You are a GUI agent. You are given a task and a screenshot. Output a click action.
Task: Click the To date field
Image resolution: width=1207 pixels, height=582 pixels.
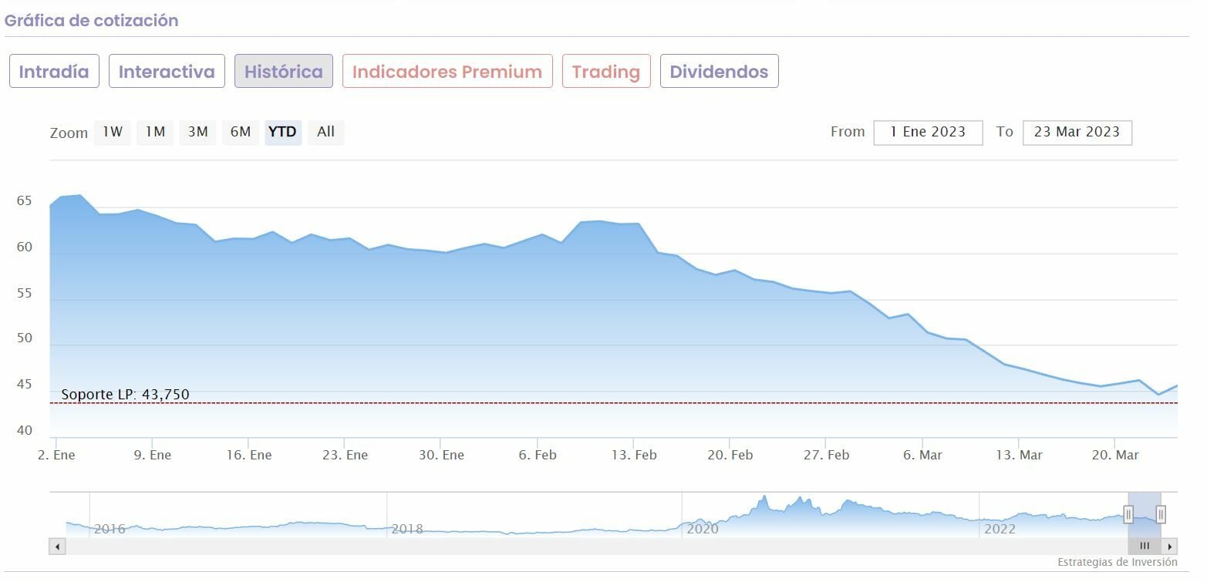(x=1077, y=132)
